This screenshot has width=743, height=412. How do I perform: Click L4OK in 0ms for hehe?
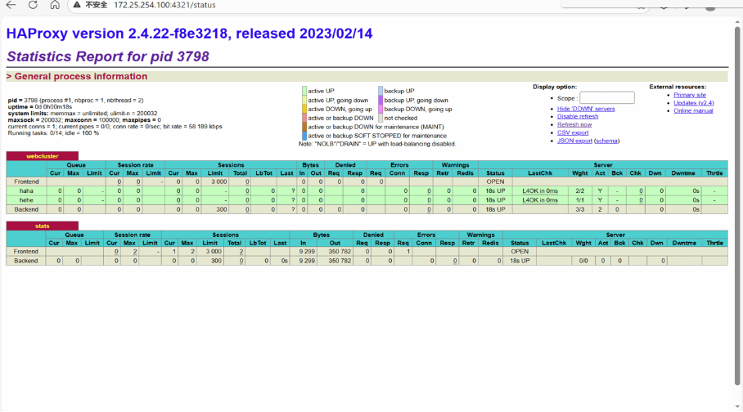pyautogui.click(x=540, y=199)
